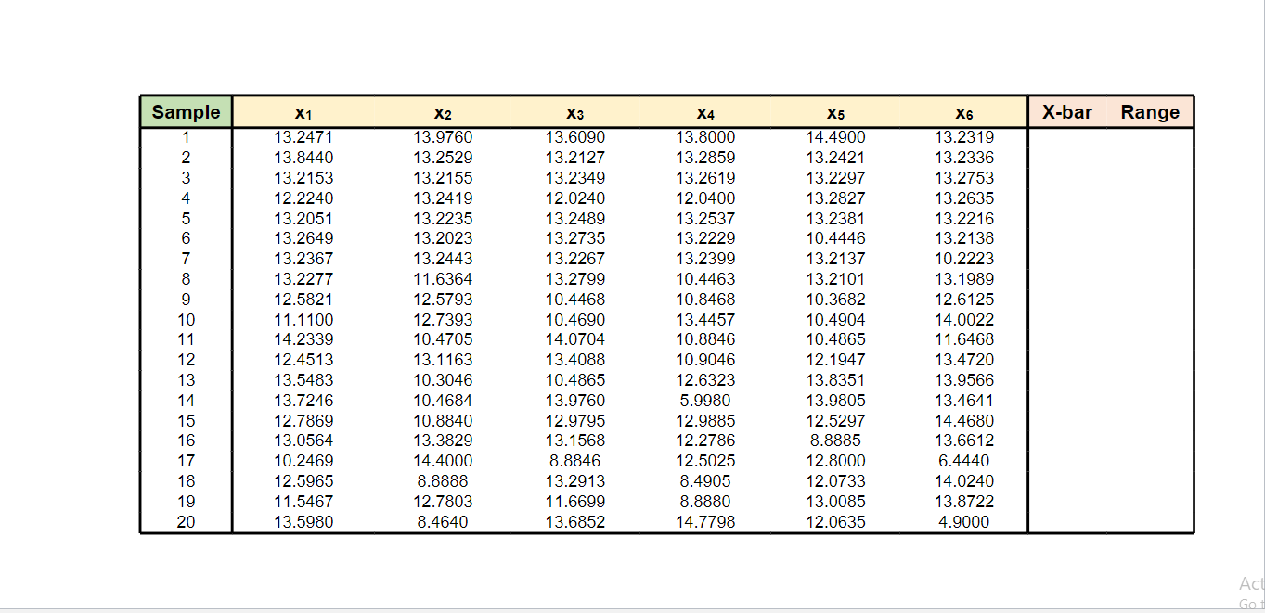The width and height of the screenshot is (1265, 613).
Task: Click the sample number 10 row label
Action: (186, 319)
